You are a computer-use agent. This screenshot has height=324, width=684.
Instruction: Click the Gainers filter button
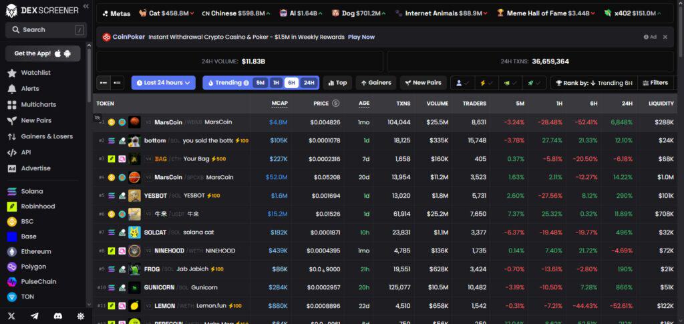(x=376, y=83)
